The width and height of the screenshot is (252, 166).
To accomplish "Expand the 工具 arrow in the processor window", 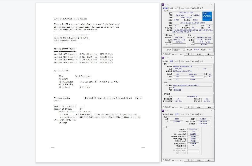I will pos(193,54).
